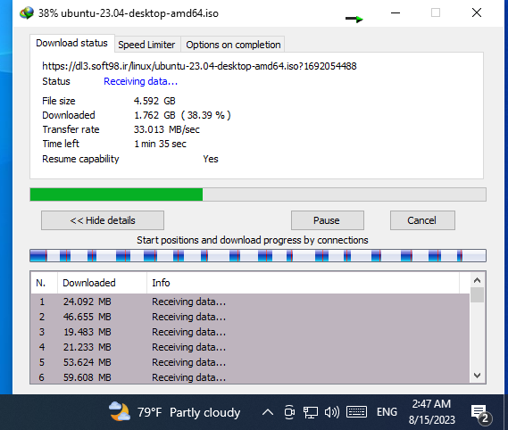Click the 79°F Partly cloudy weather text

click(x=188, y=412)
